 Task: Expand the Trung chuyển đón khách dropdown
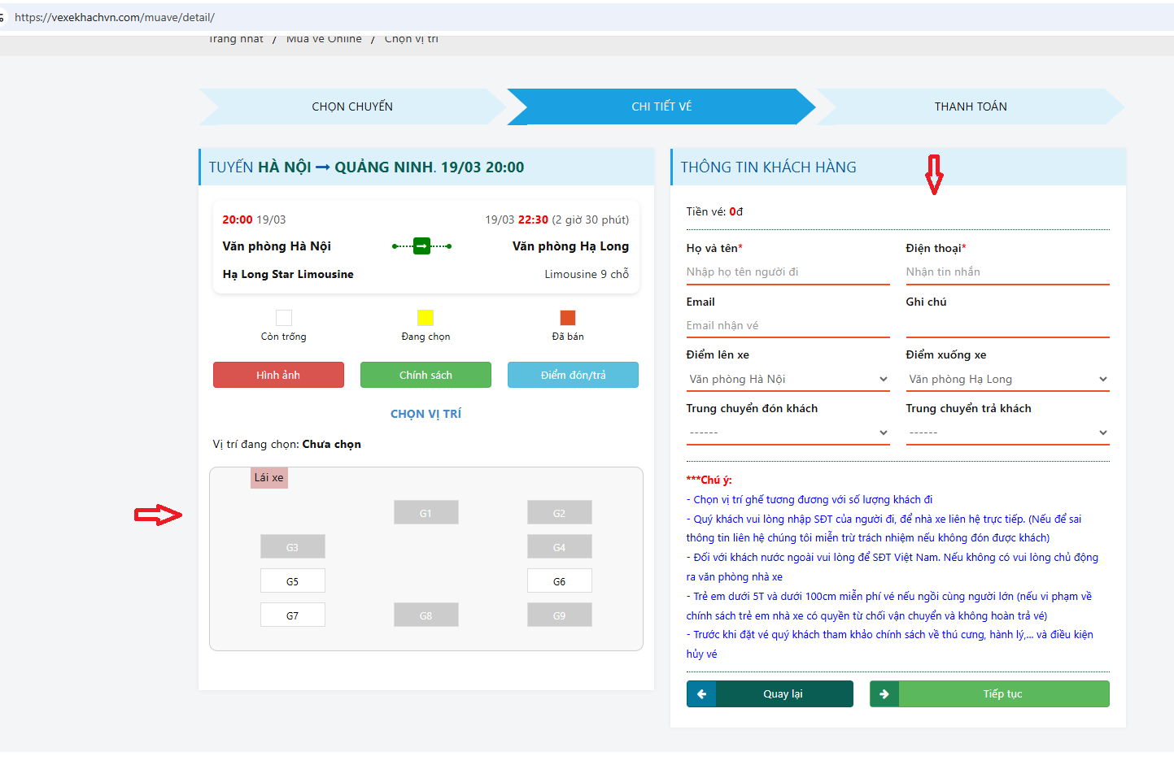coord(788,433)
